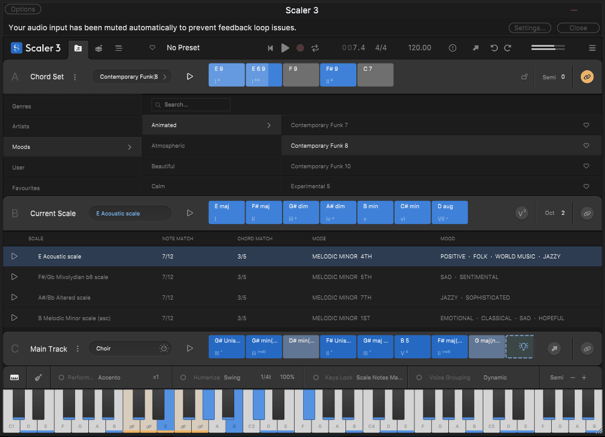Screen dimensions: 605x437
Task: Select the Genres category
Action: point(72,106)
